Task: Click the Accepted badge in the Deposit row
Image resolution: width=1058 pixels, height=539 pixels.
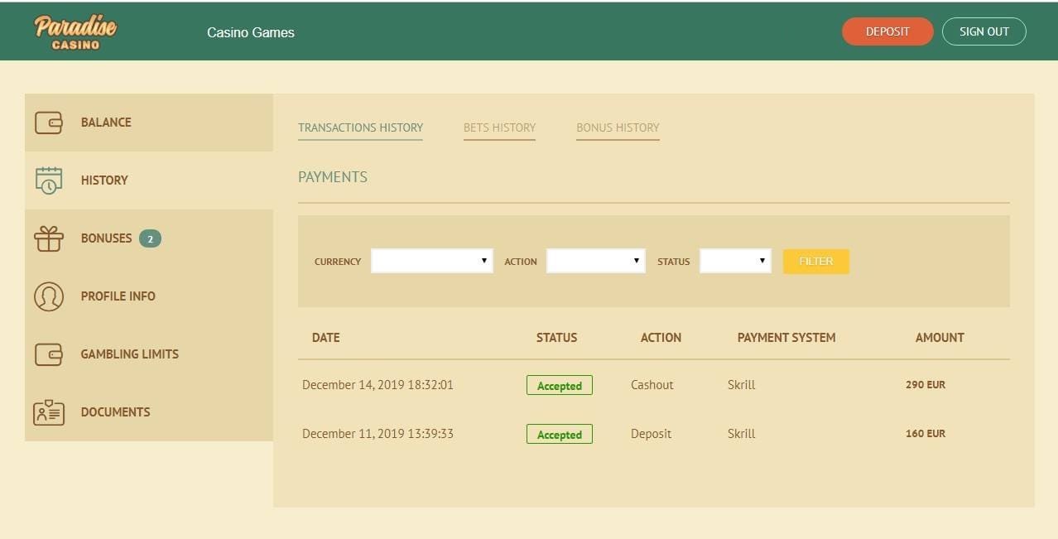Action: (560, 434)
